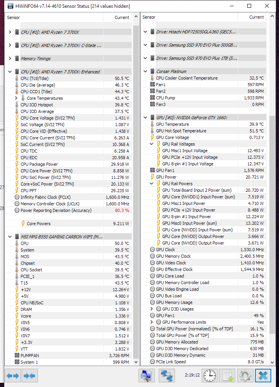The image size is (279, 387).
Task: Click left panel Sensor column header
Action: pyautogui.click(x=54, y=17)
